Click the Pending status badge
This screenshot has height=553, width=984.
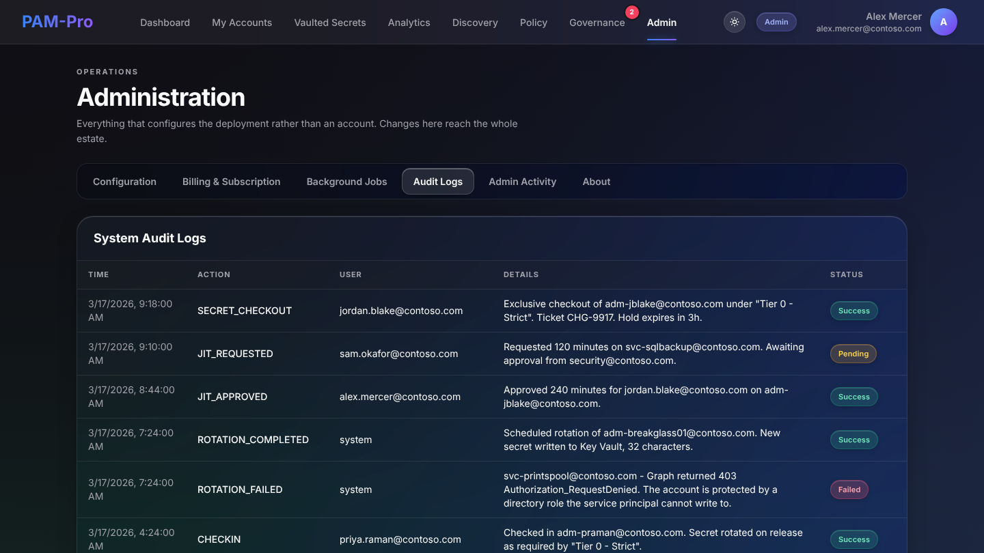coord(853,354)
